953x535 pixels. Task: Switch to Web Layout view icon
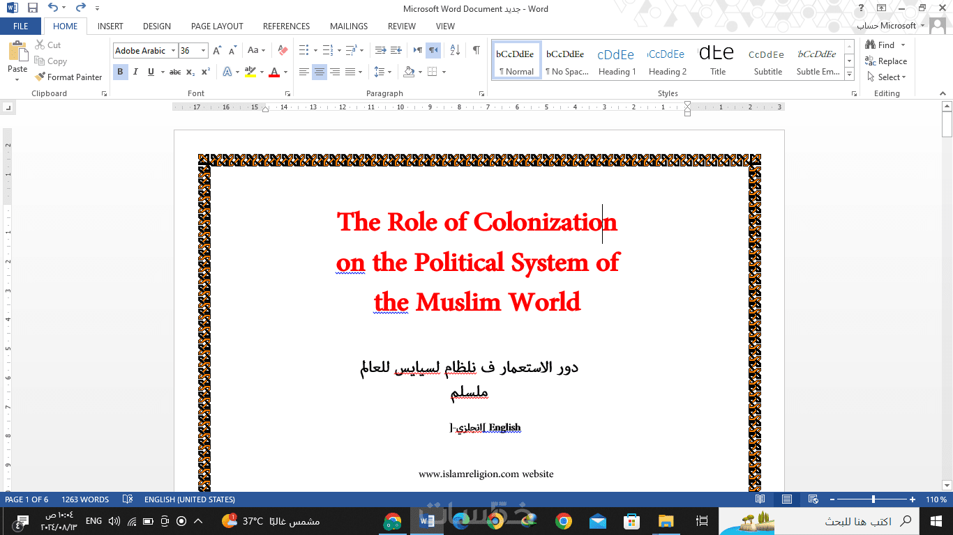coord(813,499)
